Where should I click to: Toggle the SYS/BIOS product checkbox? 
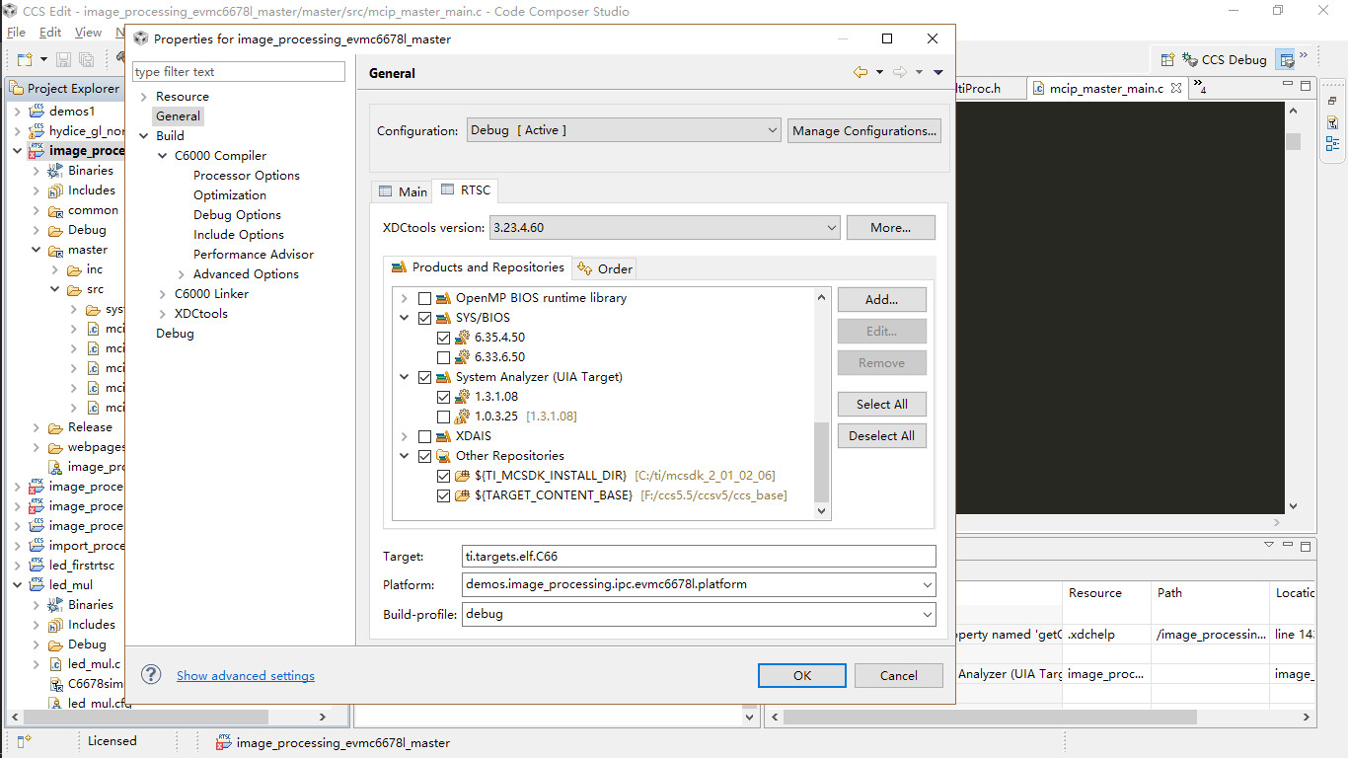pos(424,318)
